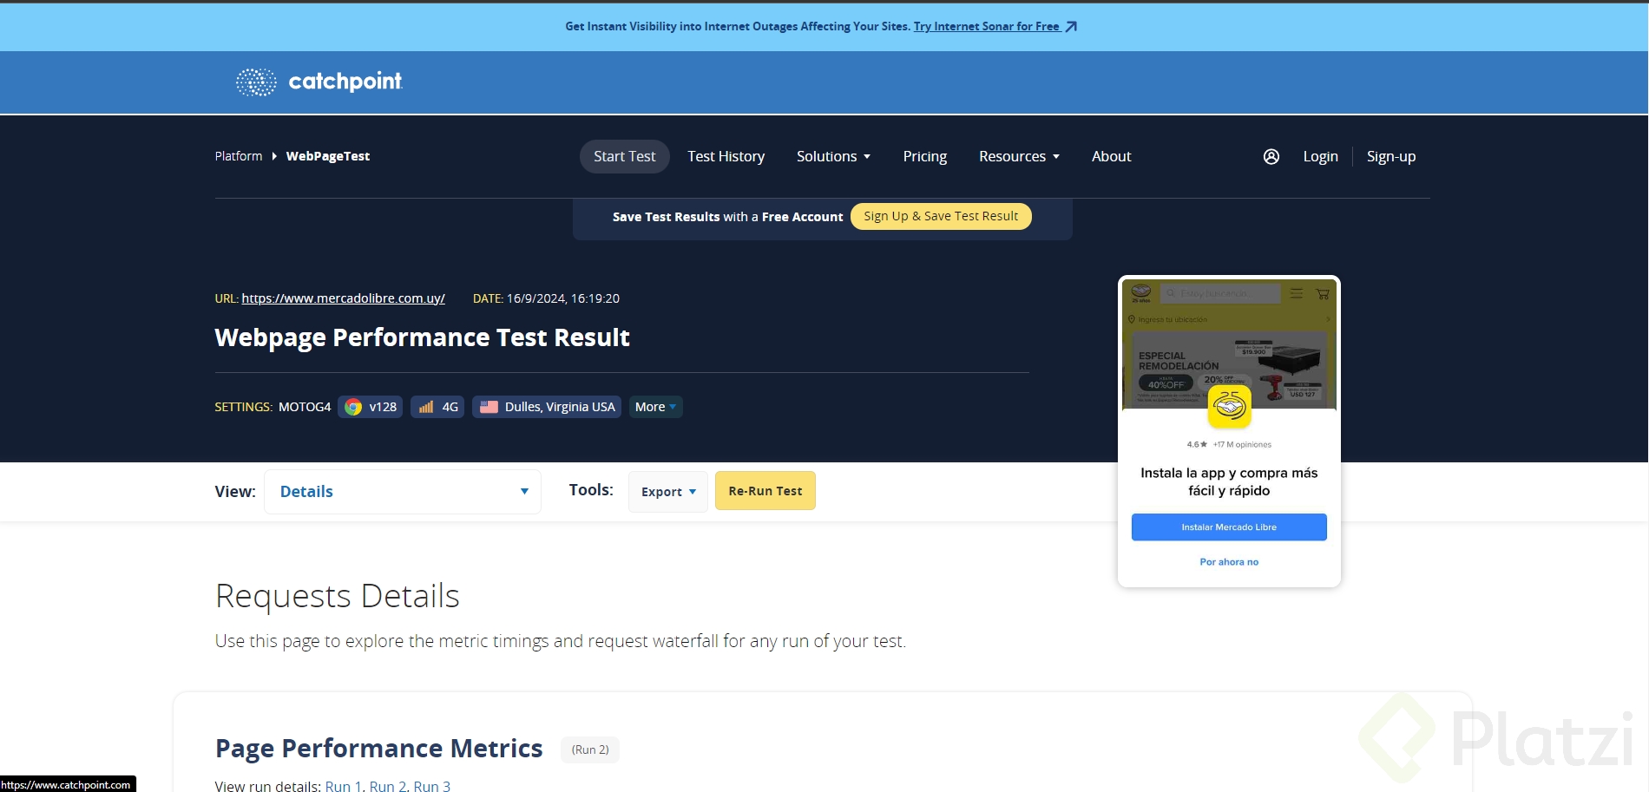Open the About page
The height and width of the screenshot is (792, 1649).
[1112, 156]
